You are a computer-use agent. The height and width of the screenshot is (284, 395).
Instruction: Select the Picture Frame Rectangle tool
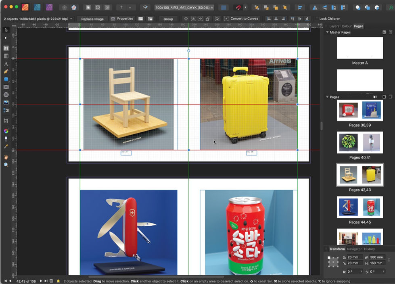(6, 87)
